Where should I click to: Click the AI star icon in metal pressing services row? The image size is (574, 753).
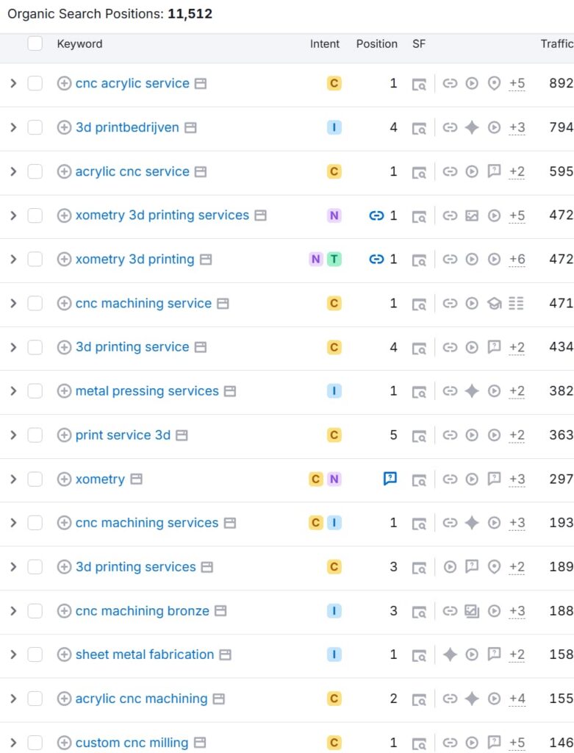pos(472,391)
